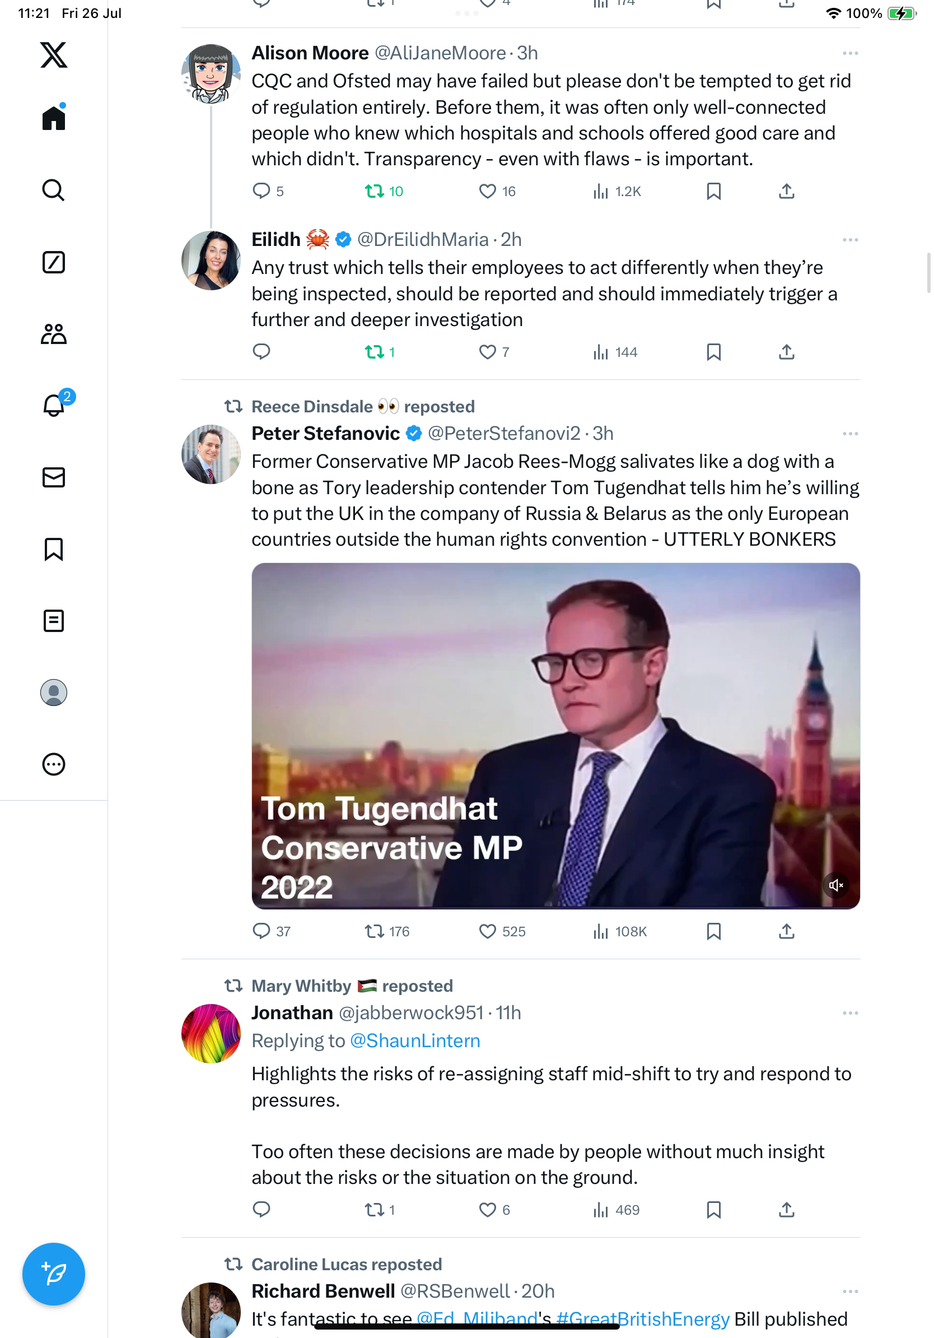Open Communities from the sidebar
934x1338 pixels.
54,334
